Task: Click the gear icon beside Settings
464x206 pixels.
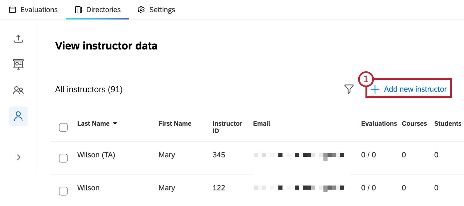Action: [141, 9]
